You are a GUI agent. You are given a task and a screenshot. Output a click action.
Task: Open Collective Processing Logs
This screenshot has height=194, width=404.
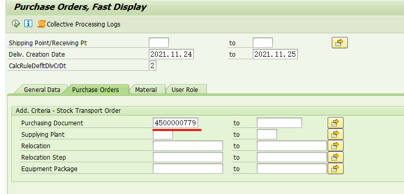(x=79, y=24)
